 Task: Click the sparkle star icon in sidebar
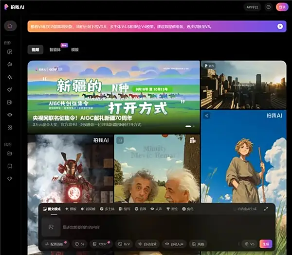coord(10,77)
